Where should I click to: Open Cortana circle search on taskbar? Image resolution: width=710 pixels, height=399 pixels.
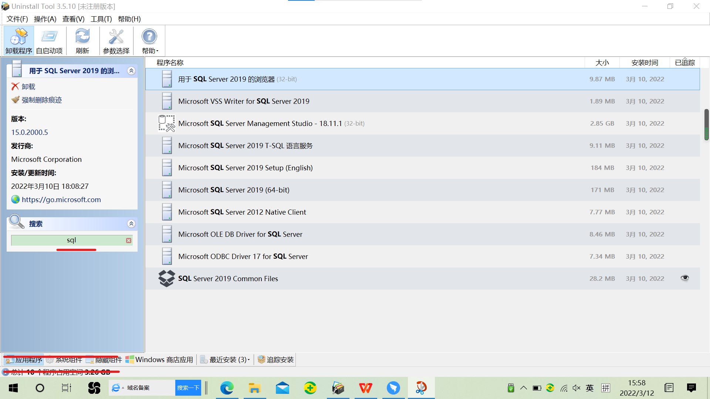[40, 388]
